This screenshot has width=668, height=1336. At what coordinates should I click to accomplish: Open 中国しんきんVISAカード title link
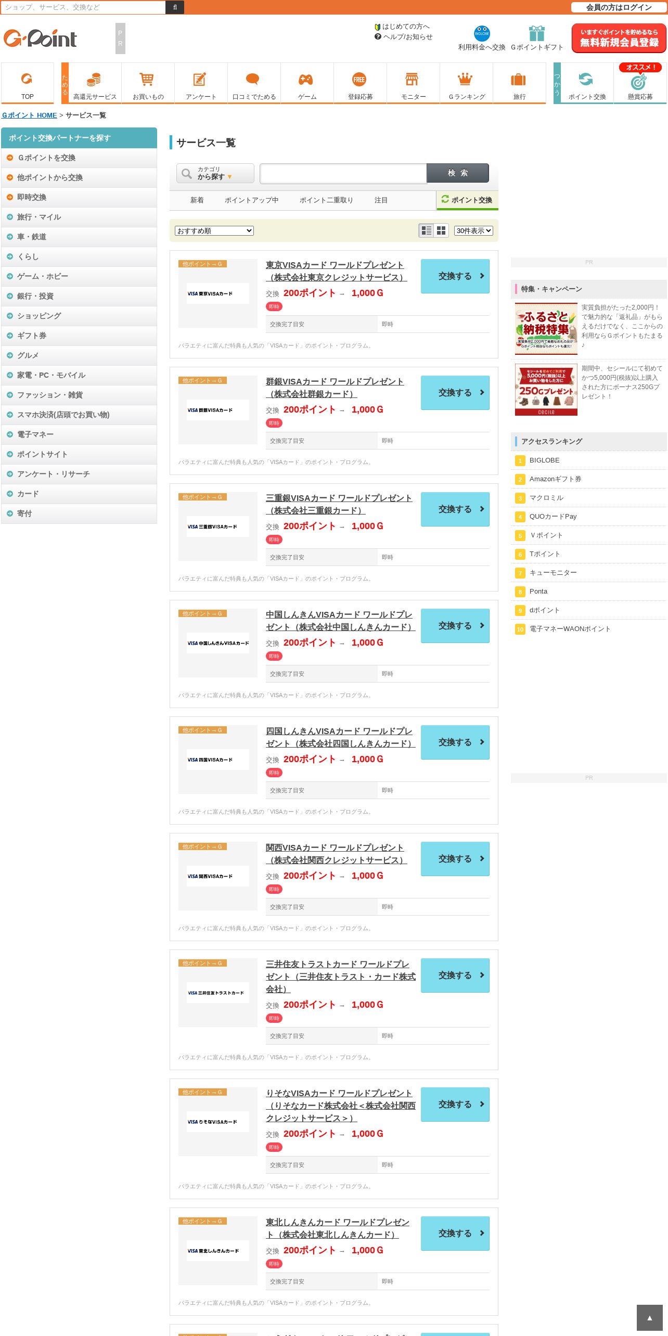[x=340, y=621]
